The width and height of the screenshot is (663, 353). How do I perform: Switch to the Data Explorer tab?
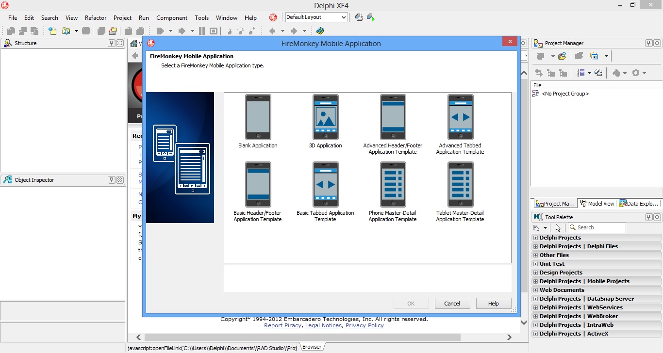(x=638, y=204)
